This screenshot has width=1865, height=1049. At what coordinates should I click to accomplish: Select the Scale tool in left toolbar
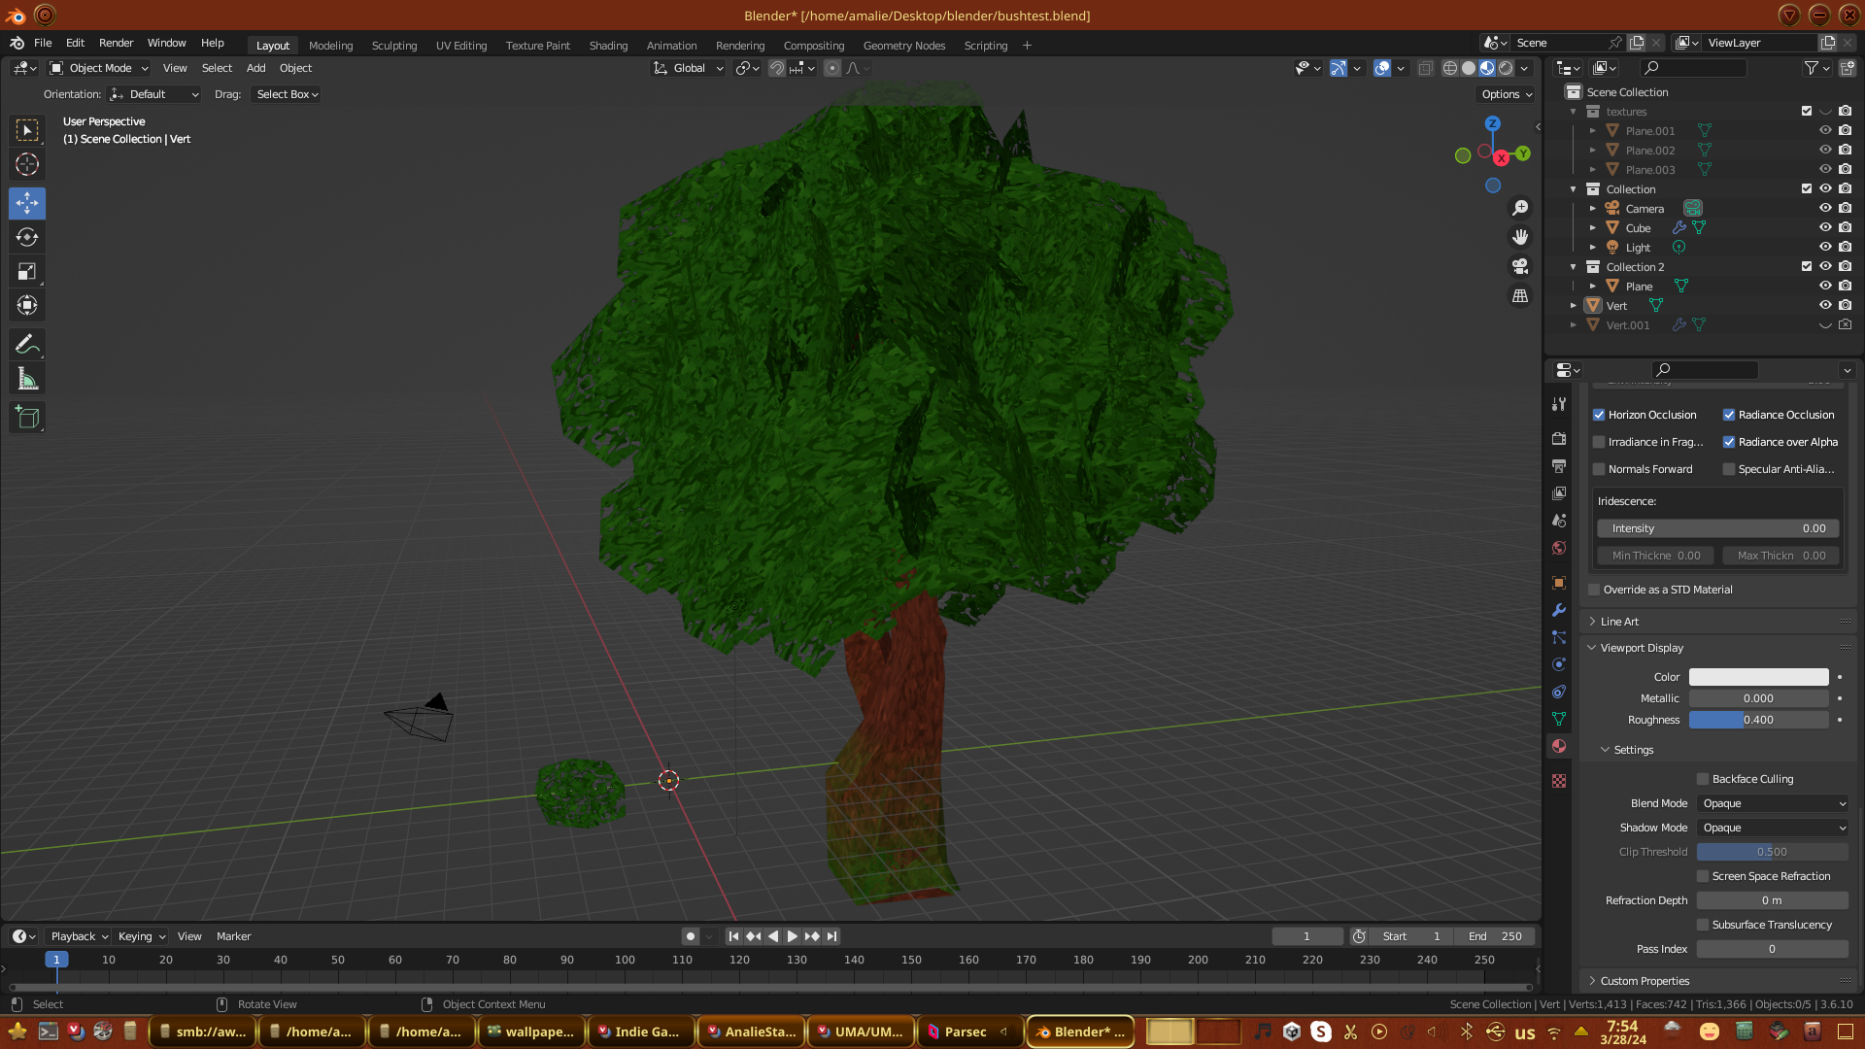(x=27, y=272)
